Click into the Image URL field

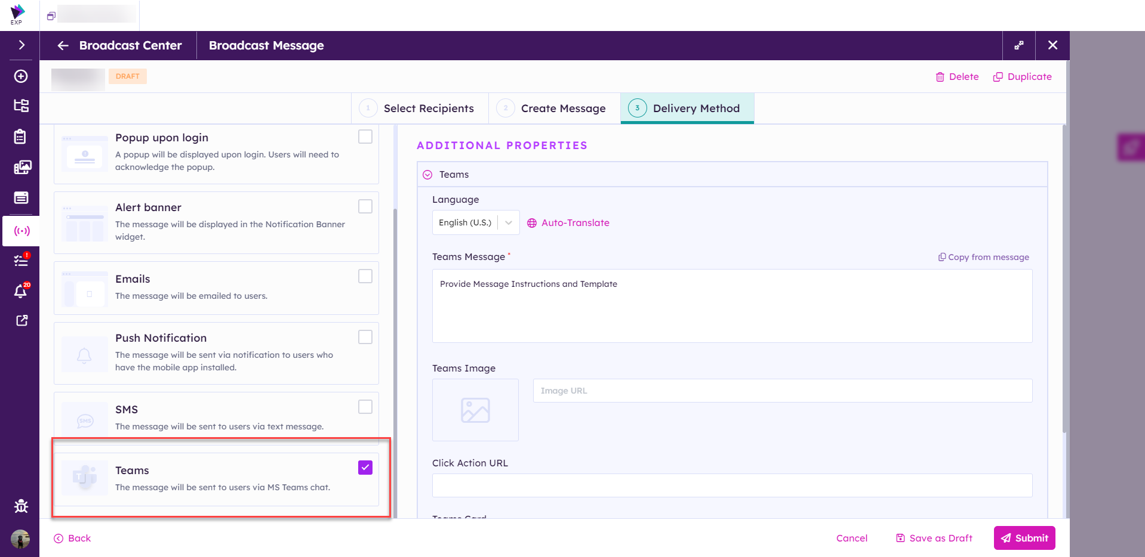[782, 391]
